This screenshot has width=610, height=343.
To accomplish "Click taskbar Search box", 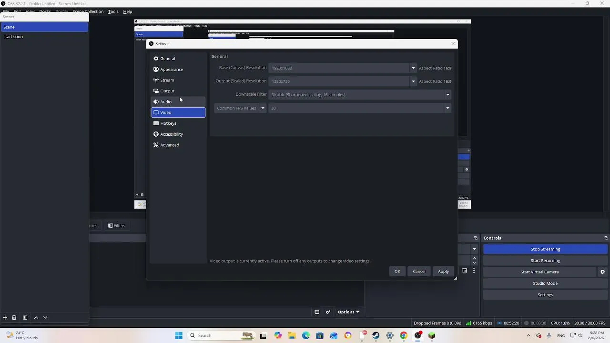I will pyautogui.click(x=221, y=336).
